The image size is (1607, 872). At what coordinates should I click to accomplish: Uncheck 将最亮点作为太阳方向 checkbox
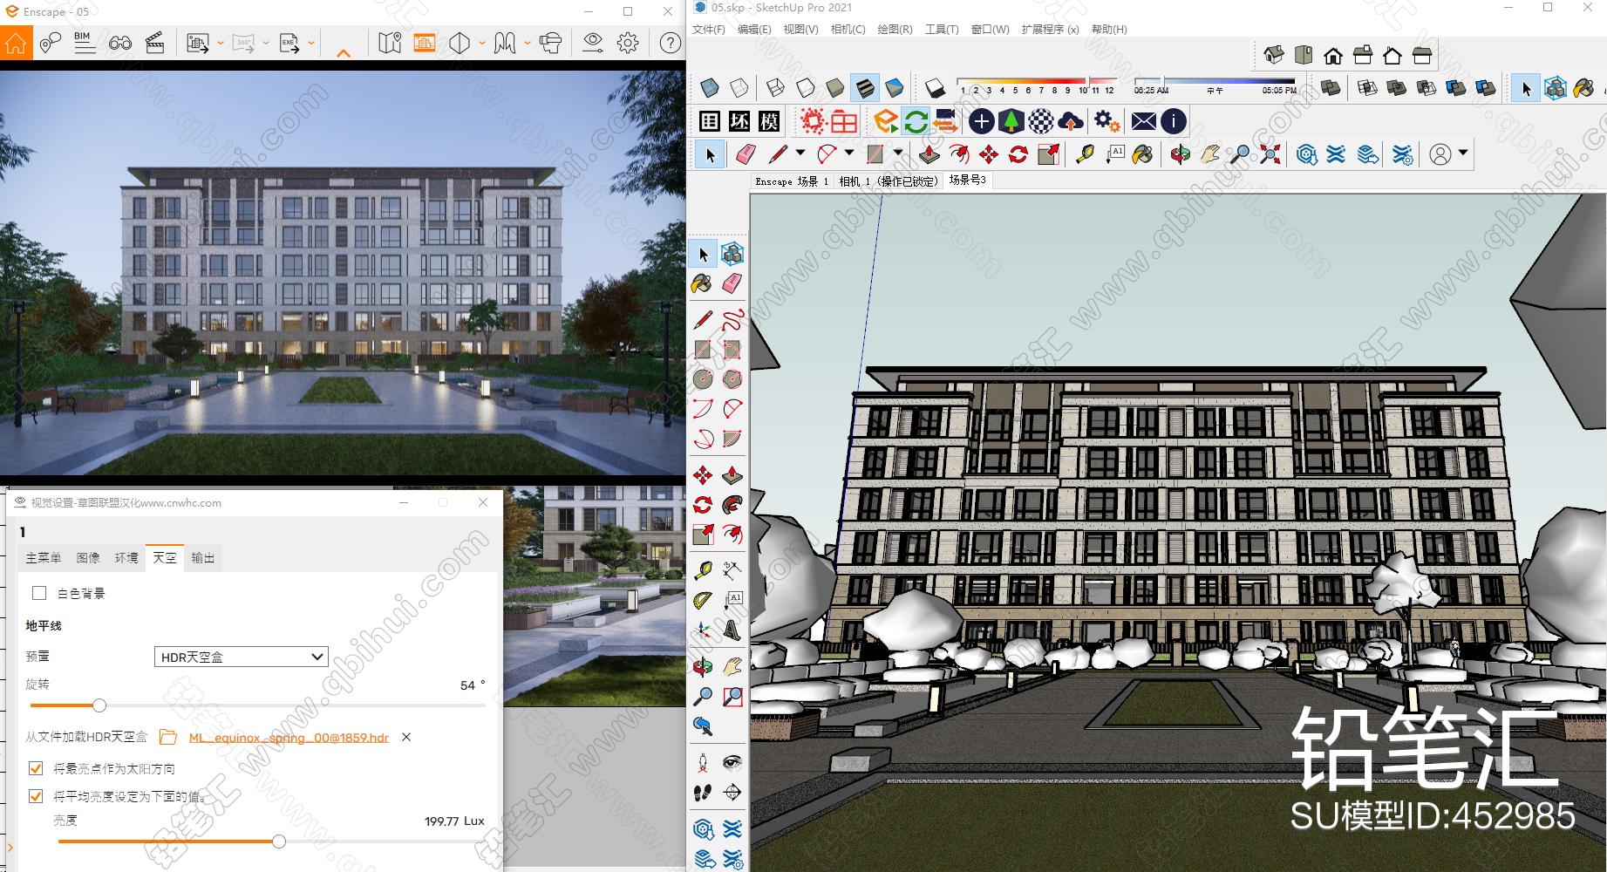[36, 768]
